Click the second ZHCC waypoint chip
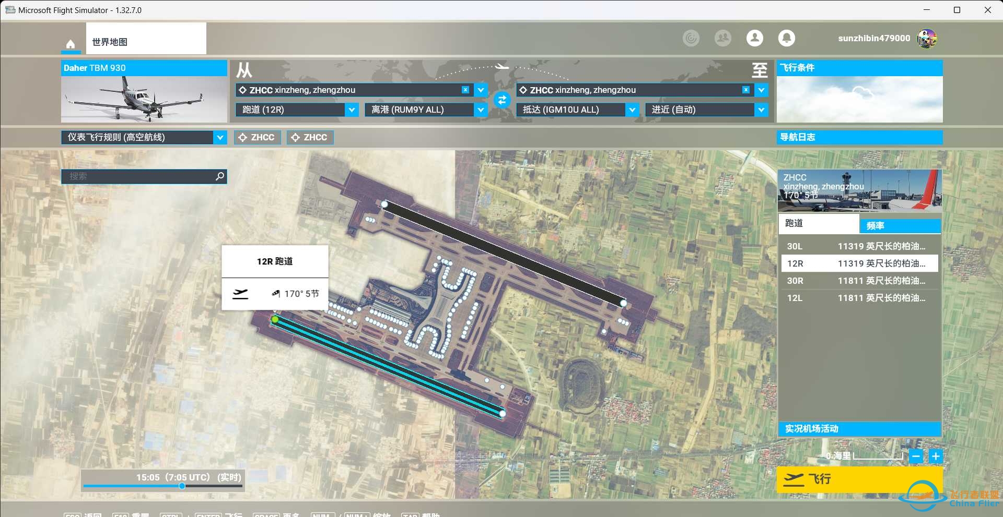The height and width of the screenshot is (517, 1003). tap(310, 137)
